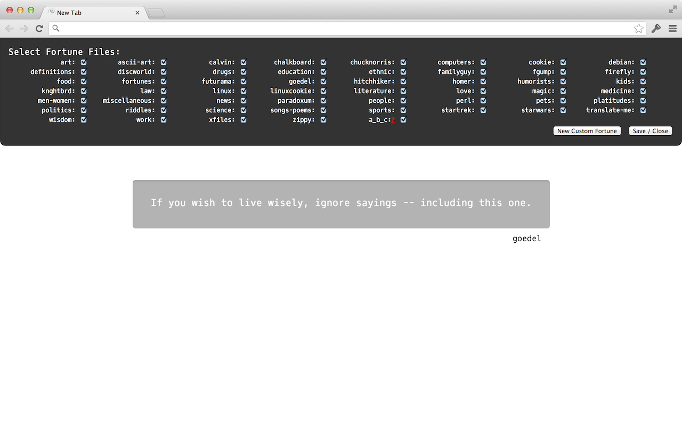Disable the discworld fortune file
Viewport: 682px width, 426px height.
[164, 72]
